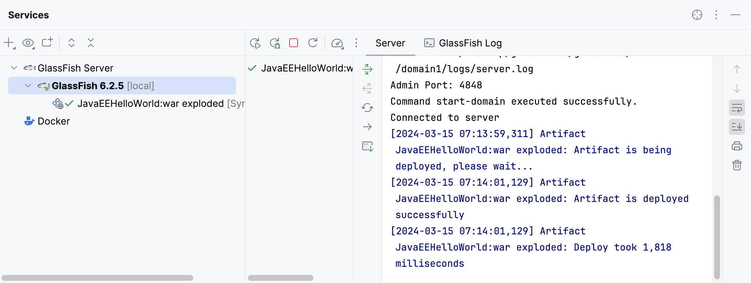Collapse the GlassFish Server tree node
Image resolution: width=751 pixels, height=283 pixels.
[x=14, y=68]
